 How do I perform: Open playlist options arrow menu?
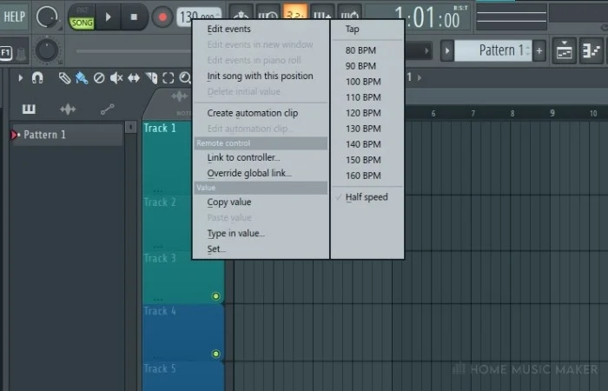pos(21,78)
